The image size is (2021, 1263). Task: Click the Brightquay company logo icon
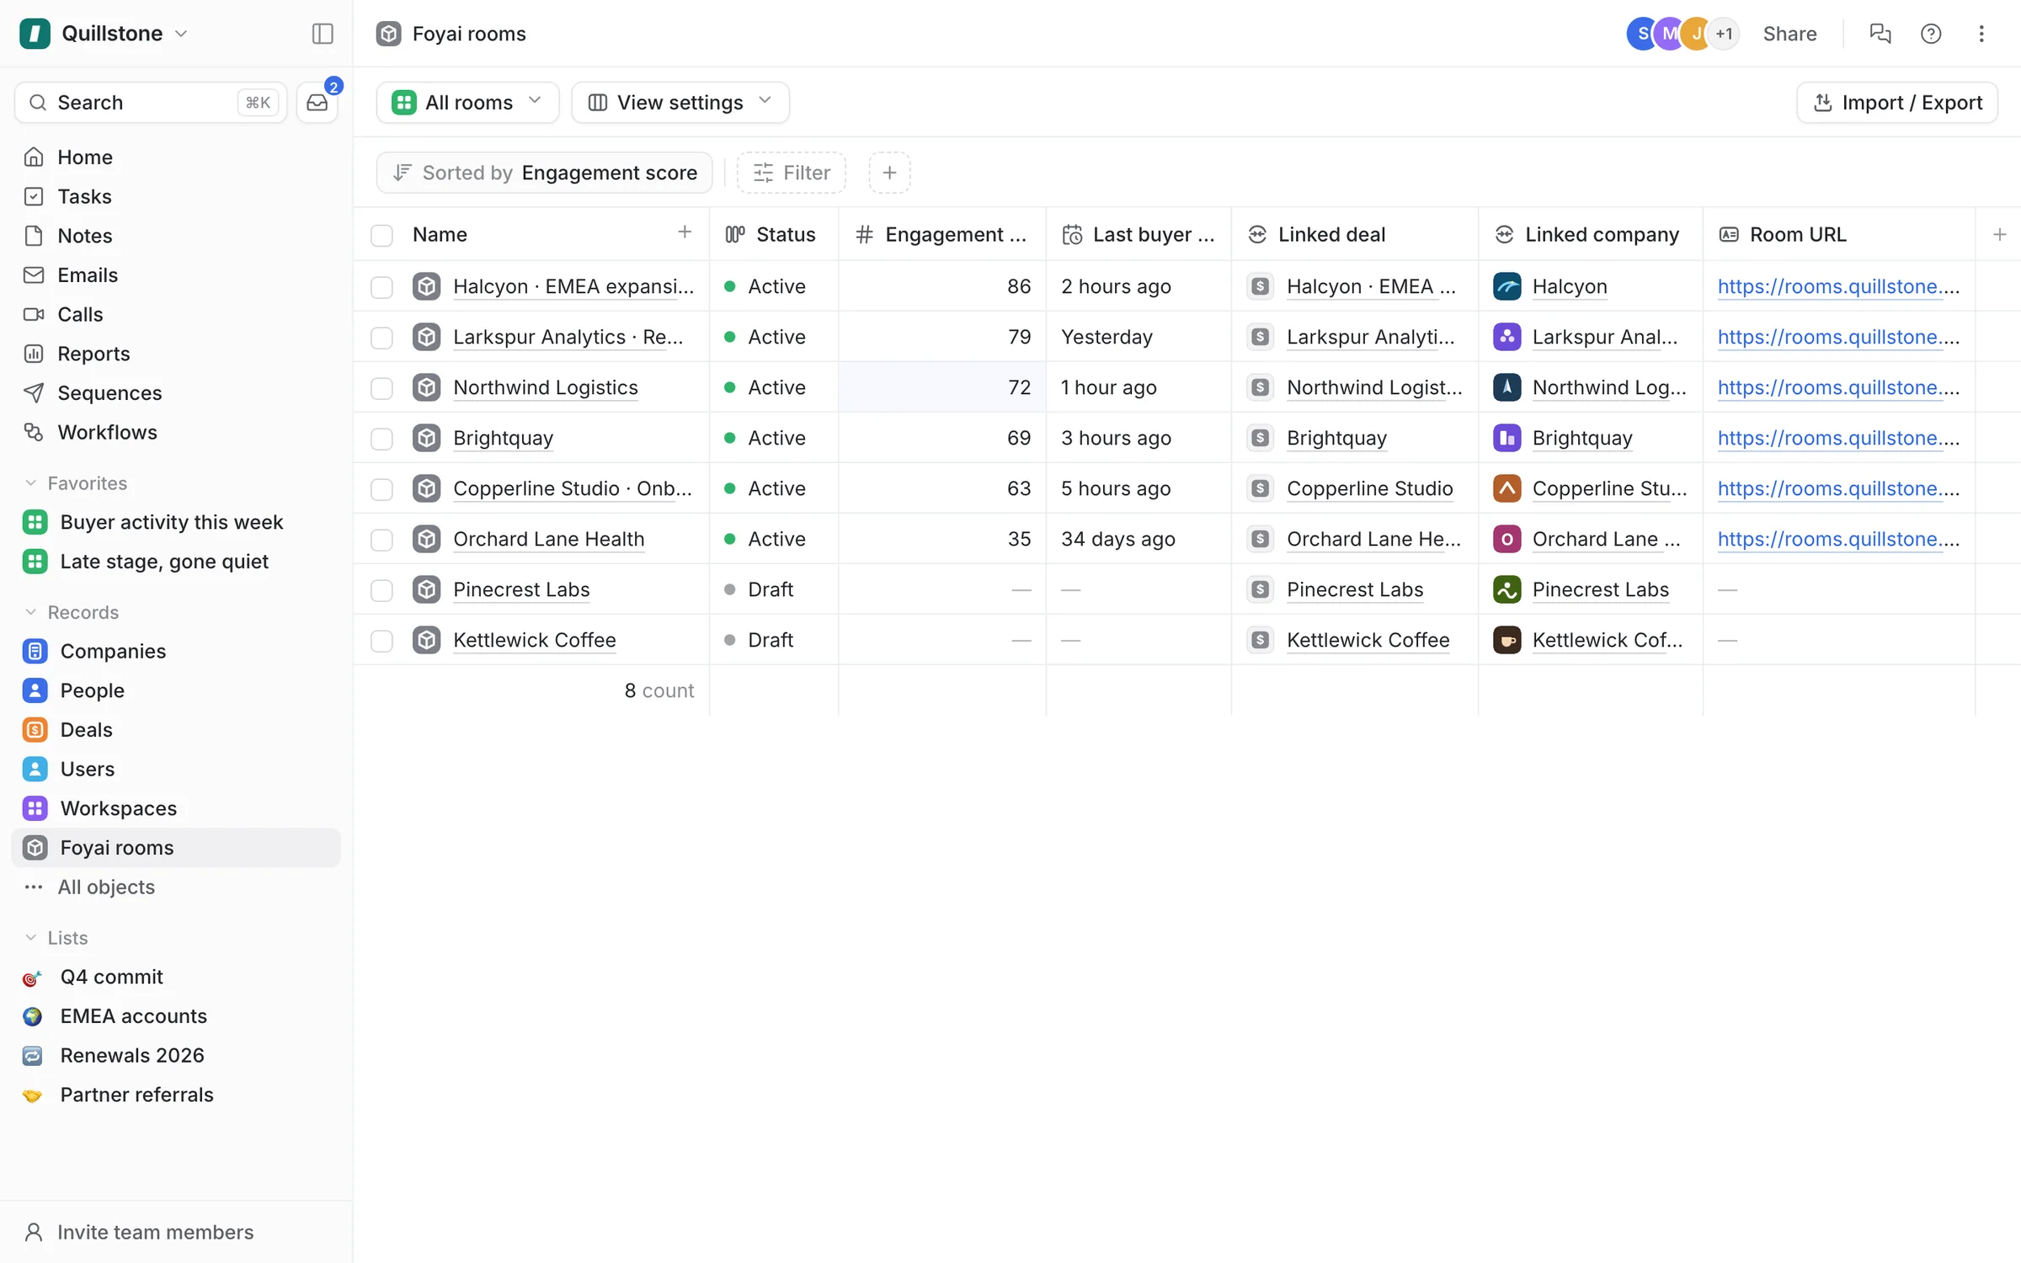1506,438
